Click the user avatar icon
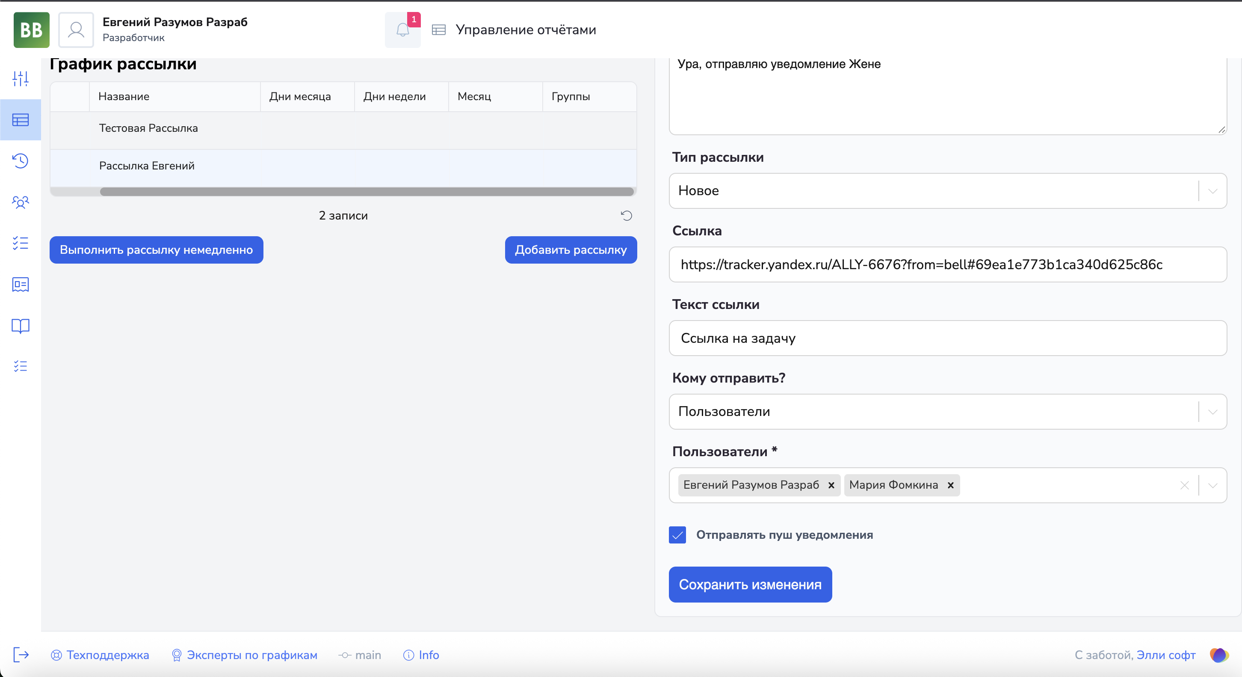Screen dimensions: 1242x677 coord(76,30)
